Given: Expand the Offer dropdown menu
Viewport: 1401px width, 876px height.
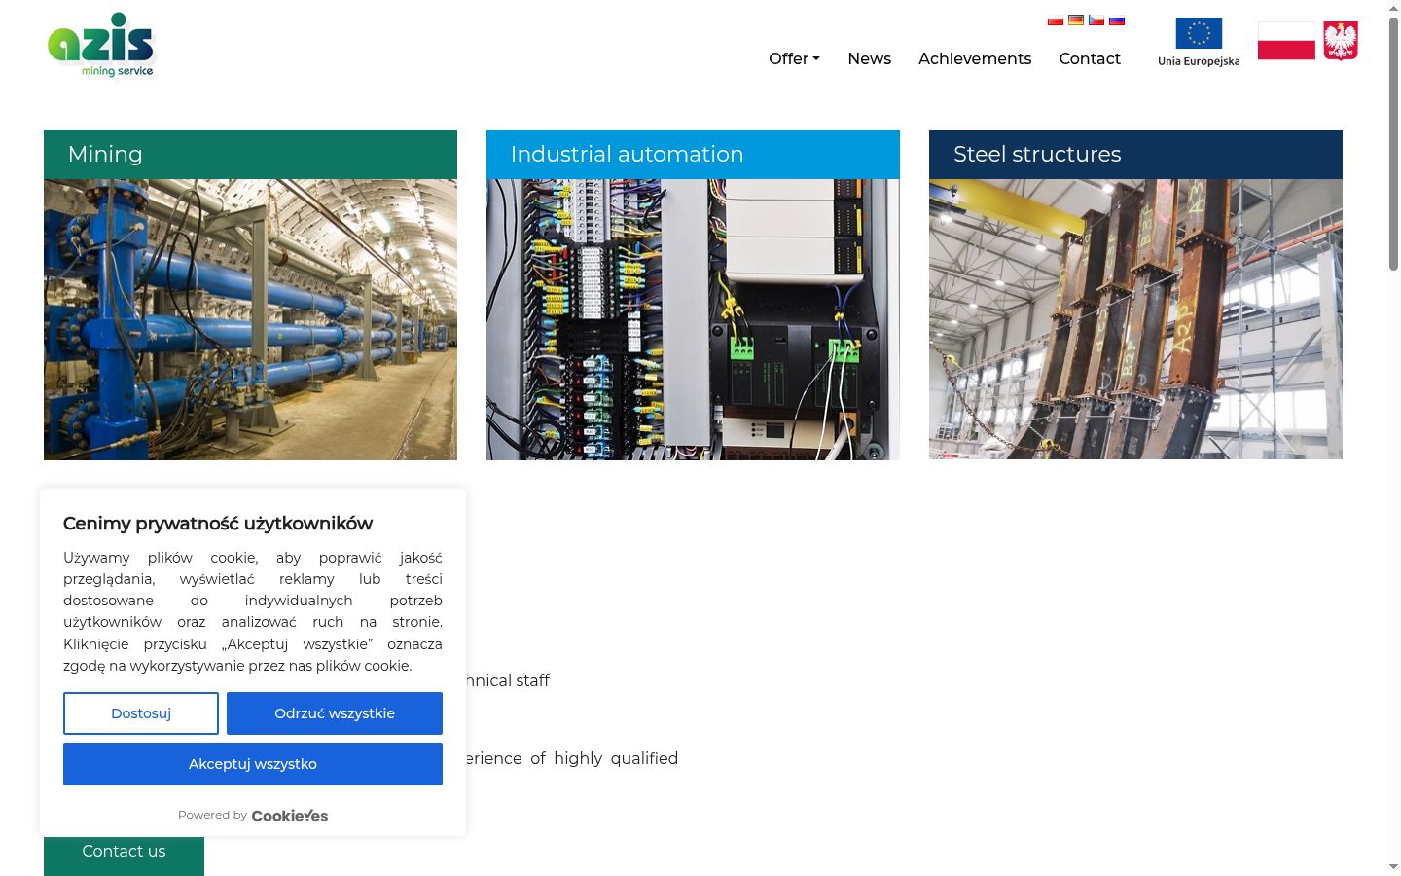Looking at the screenshot, I should pos(794,58).
